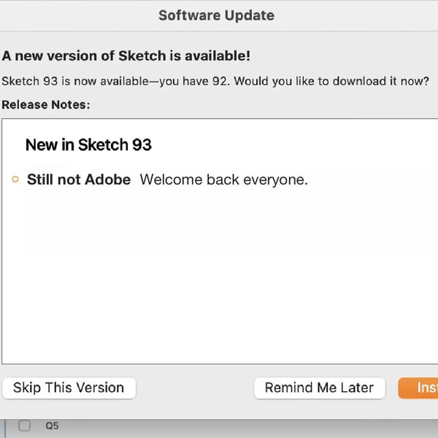Click the word 'everyone' in release notes
Viewport: 438px width, 438px height.
[276, 180]
